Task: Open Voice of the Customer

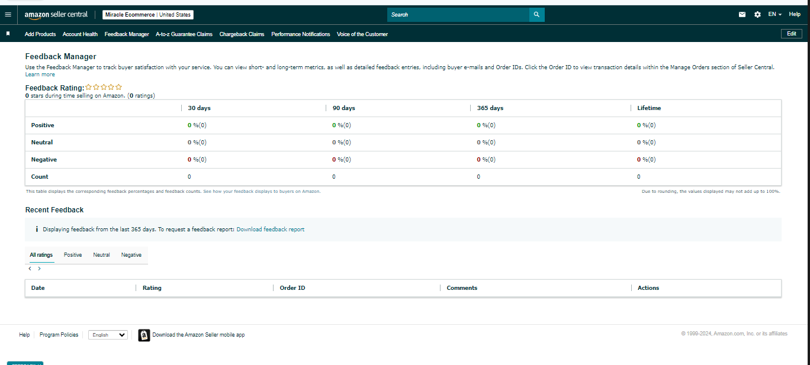Action: [362, 34]
